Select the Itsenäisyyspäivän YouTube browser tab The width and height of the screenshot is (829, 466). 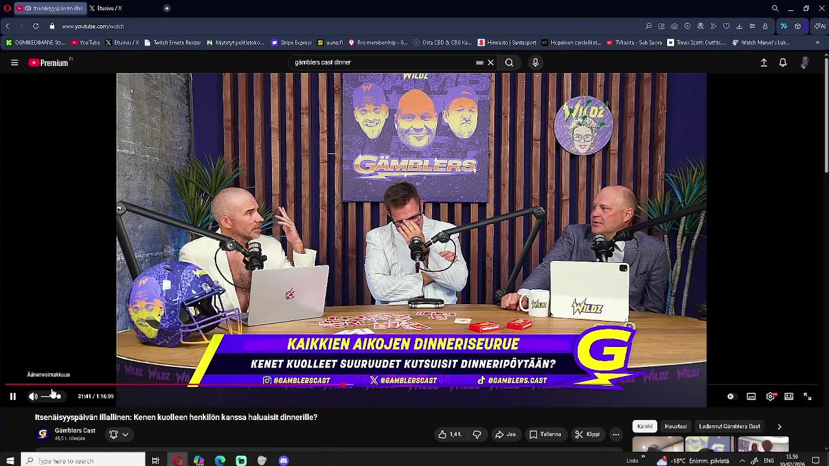tap(51, 8)
